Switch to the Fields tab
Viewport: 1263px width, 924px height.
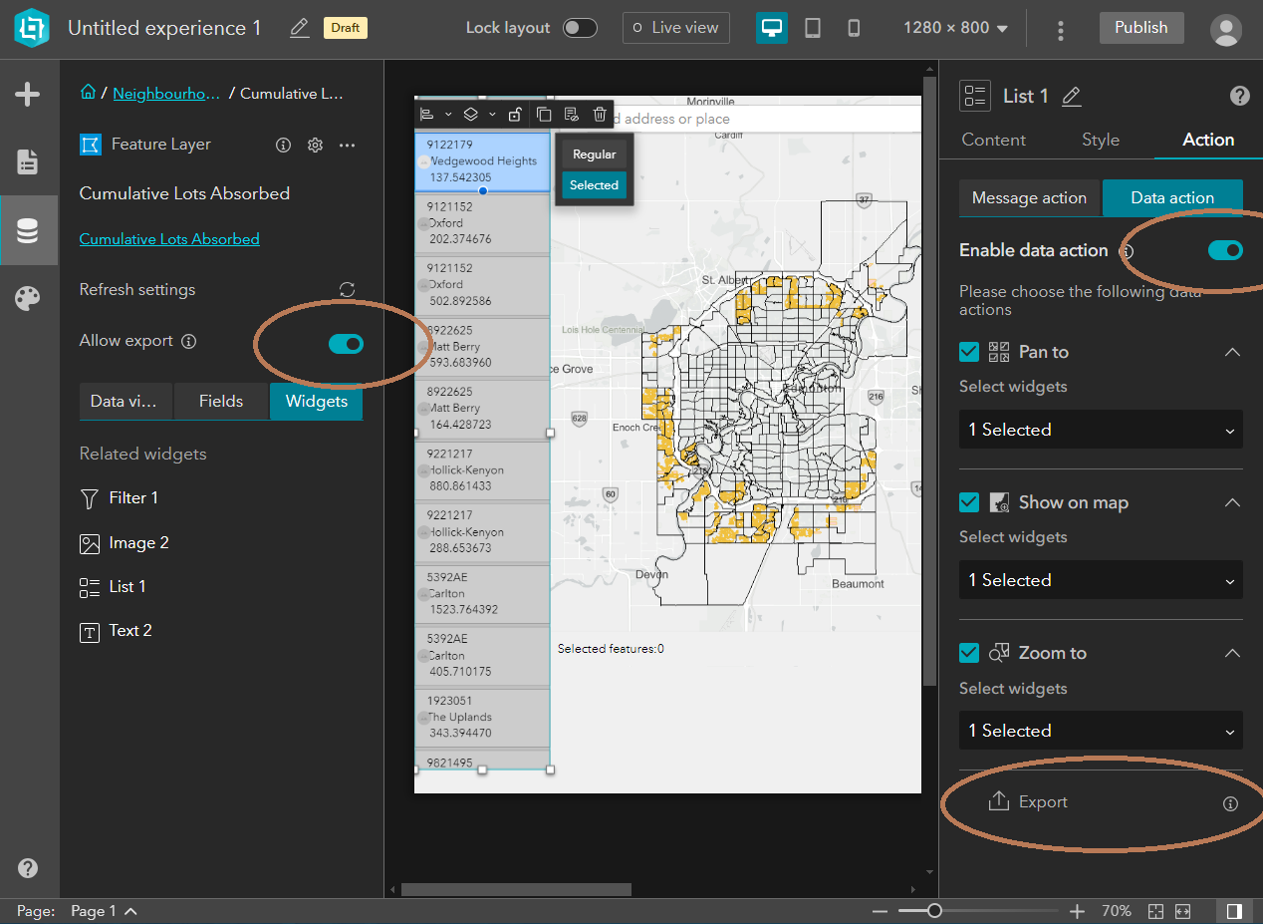(x=221, y=401)
